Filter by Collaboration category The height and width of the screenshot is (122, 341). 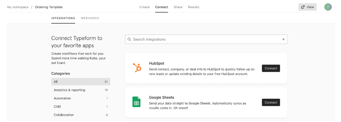point(81,115)
